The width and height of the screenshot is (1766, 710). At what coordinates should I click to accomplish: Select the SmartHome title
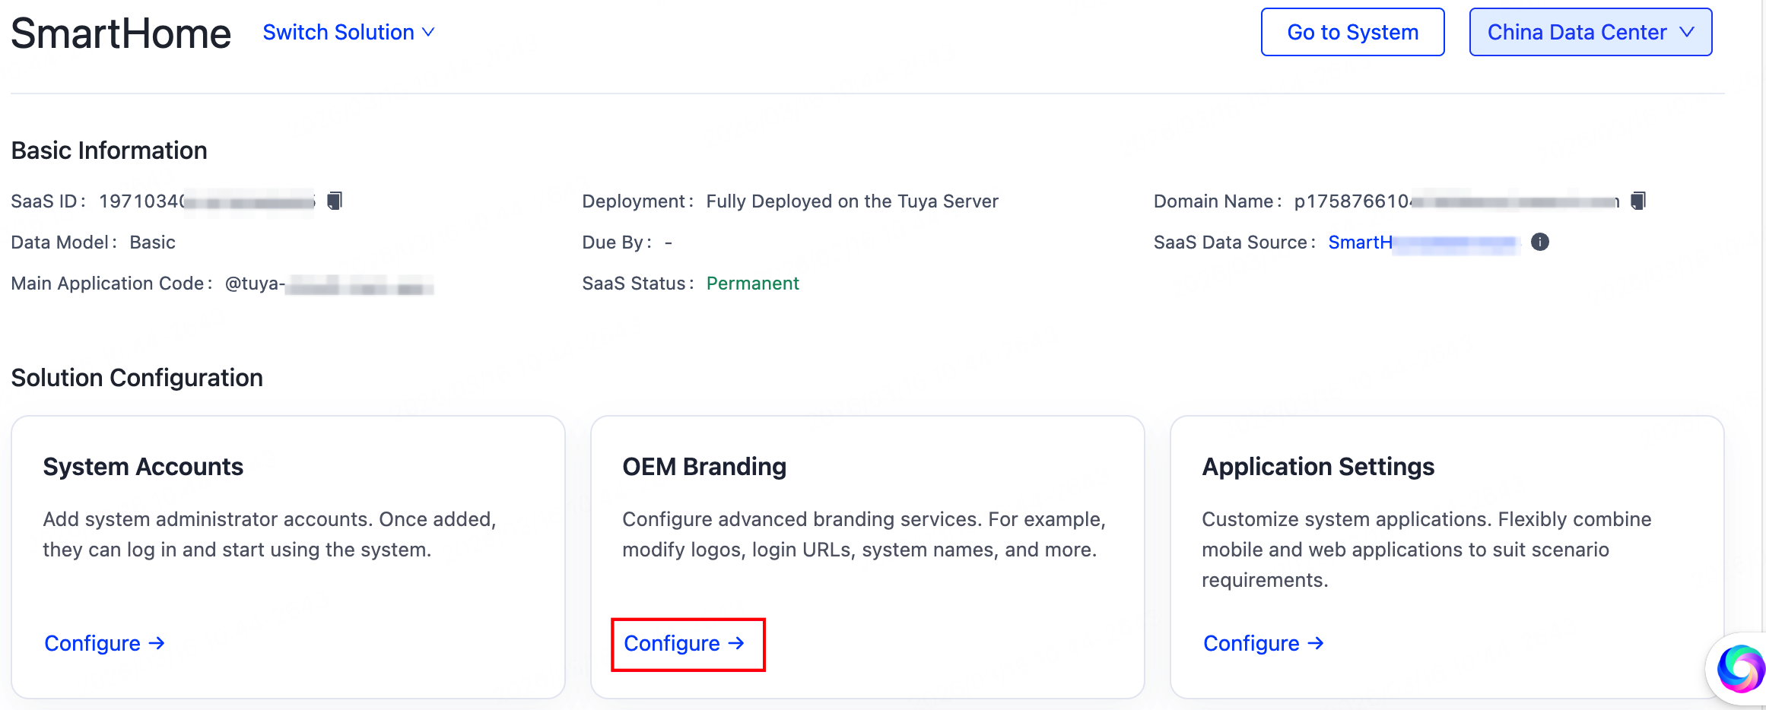[x=121, y=33]
